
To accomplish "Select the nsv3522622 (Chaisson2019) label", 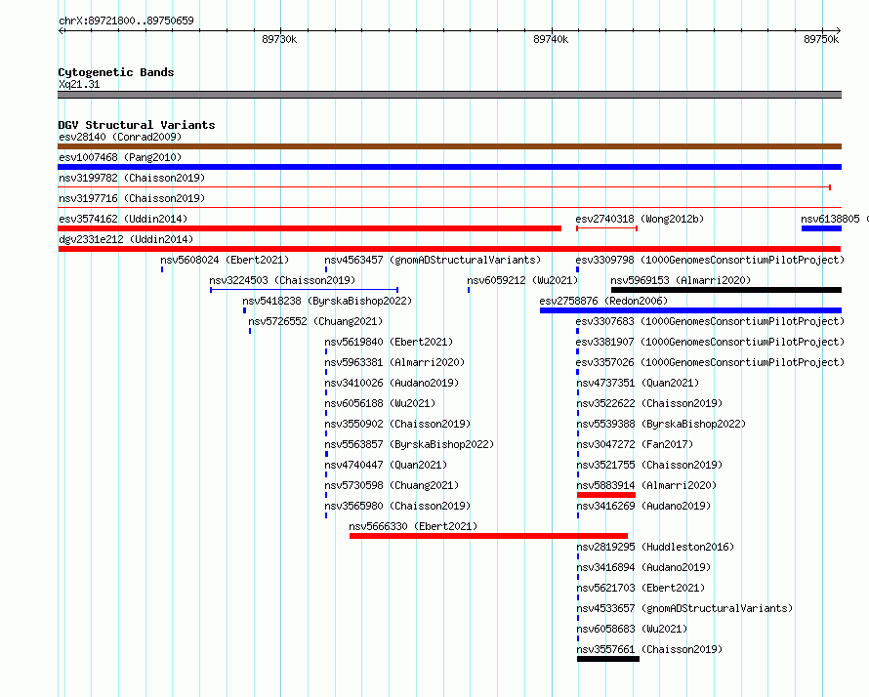I will 649,403.
